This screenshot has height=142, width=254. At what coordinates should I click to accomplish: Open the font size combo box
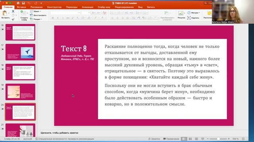click(x=86, y=13)
